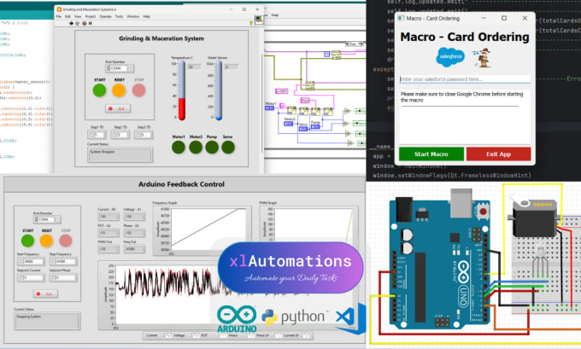Click Current Status box showing System Stopped

(x=120, y=154)
